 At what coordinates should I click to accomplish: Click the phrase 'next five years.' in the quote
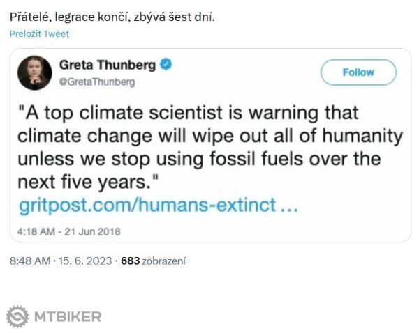pos(95,182)
